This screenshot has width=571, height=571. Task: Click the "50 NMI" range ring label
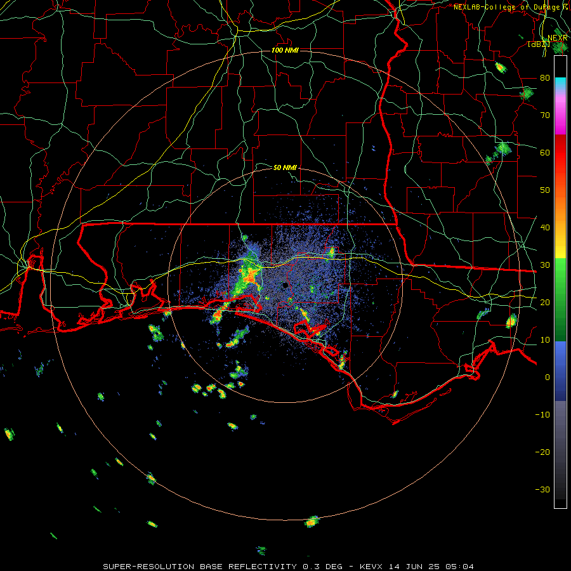click(285, 168)
